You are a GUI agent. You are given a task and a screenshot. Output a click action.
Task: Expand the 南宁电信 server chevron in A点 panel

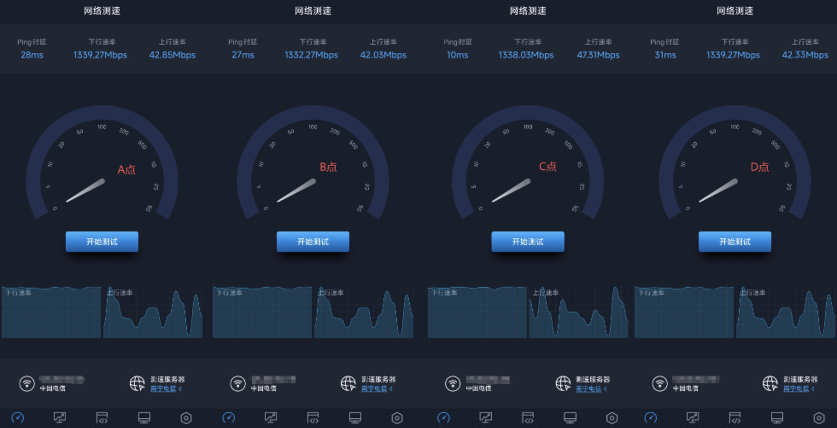[180, 389]
